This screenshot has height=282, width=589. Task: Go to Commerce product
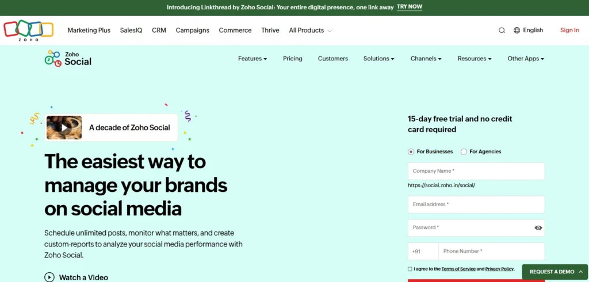pos(235,30)
